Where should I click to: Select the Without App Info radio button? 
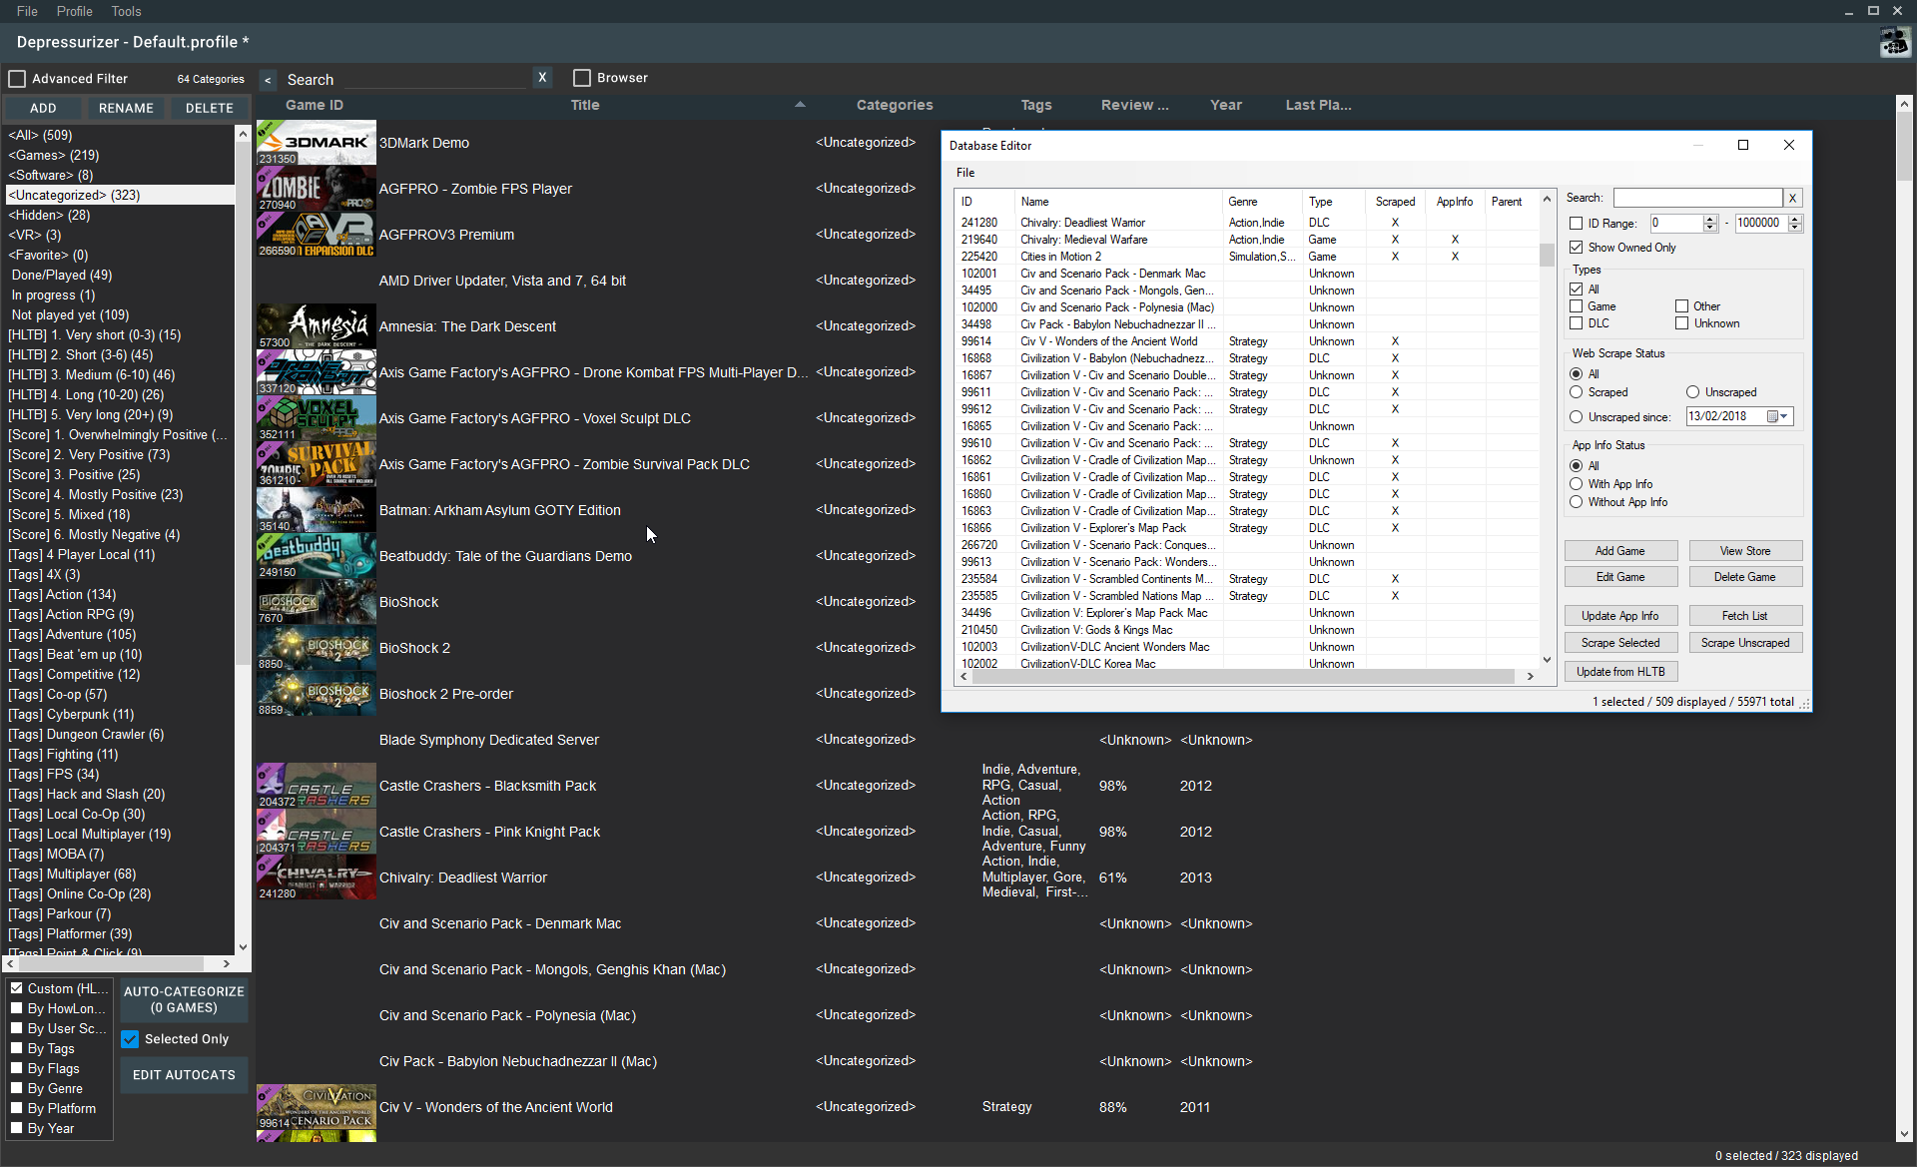(x=1576, y=502)
